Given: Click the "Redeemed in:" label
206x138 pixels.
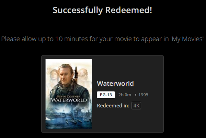Looking at the screenshot, I should tap(113, 106).
